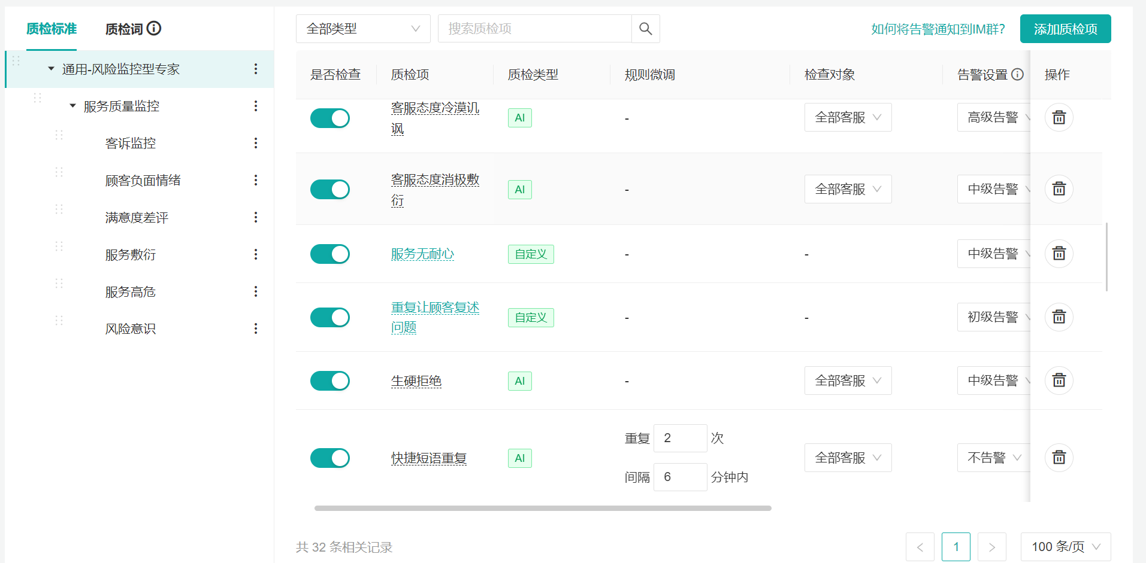Switch to the 质检标准 tab

click(x=52, y=29)
